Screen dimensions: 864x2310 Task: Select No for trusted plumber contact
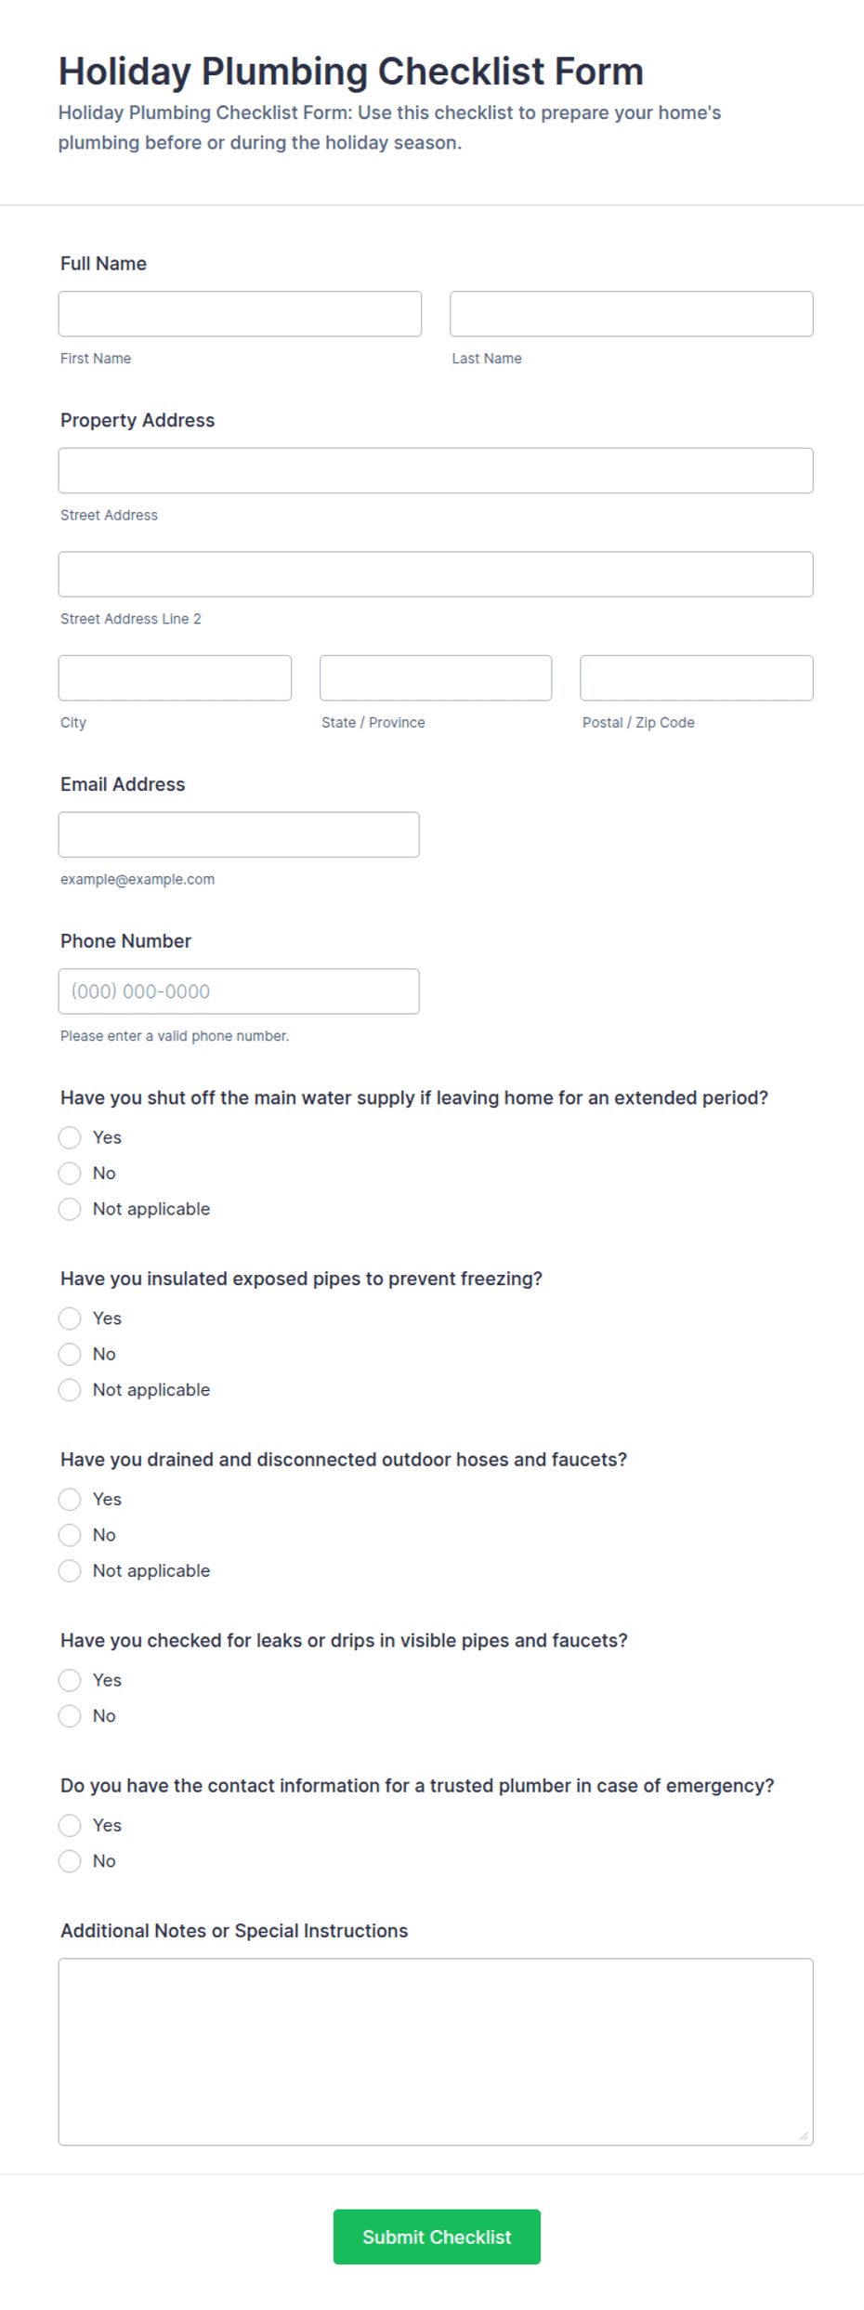pos(70,1861)
